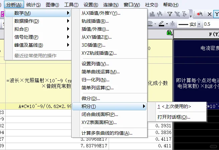Viewport: 219px width, 150px height.
Task: Open the 连接(N) menu
Action: click(111, 5)
